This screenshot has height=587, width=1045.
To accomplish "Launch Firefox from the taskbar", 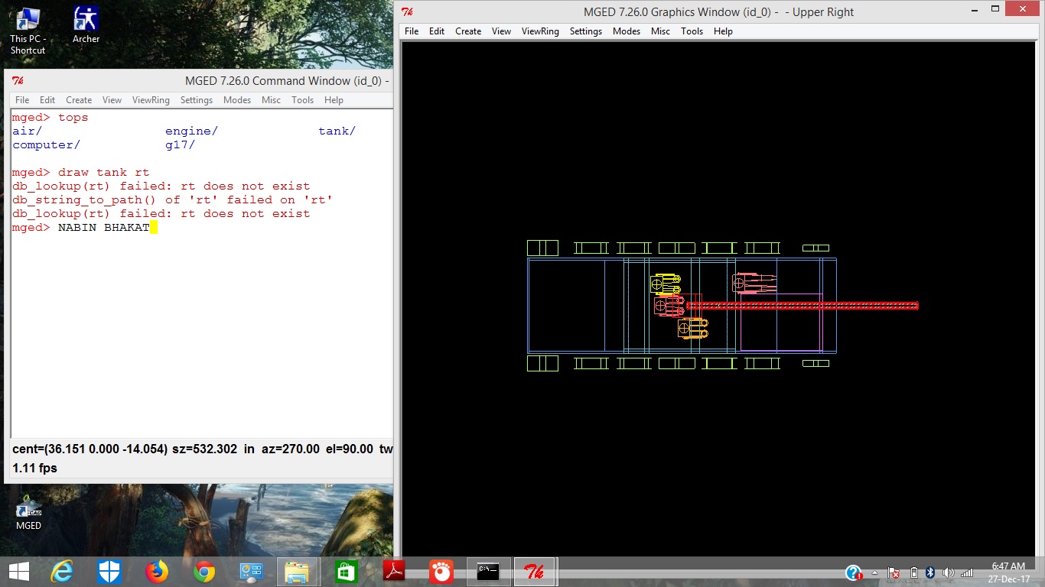I will click(x=156, y=572).
